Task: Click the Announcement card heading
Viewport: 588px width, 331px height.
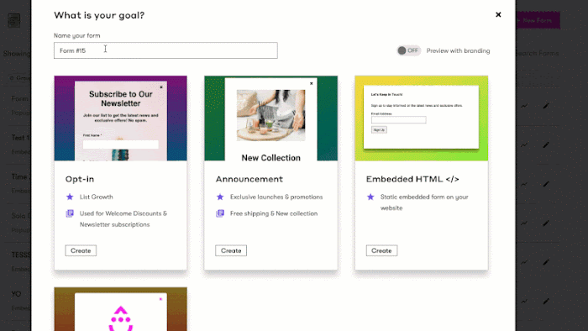Action: tap(249, 179)
